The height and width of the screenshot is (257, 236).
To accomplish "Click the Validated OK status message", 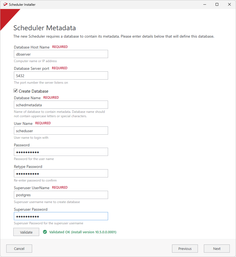I will pos(83,232).
